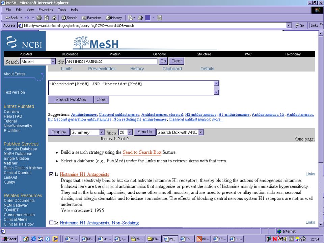
Task: Open the Histamine H1 Antagonists link
Action: (84, 174)
